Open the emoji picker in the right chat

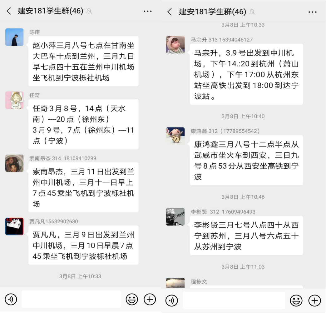pos(296,300)
